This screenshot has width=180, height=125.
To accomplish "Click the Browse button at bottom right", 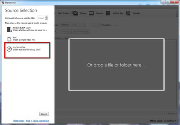I will [x=172, y=113].
